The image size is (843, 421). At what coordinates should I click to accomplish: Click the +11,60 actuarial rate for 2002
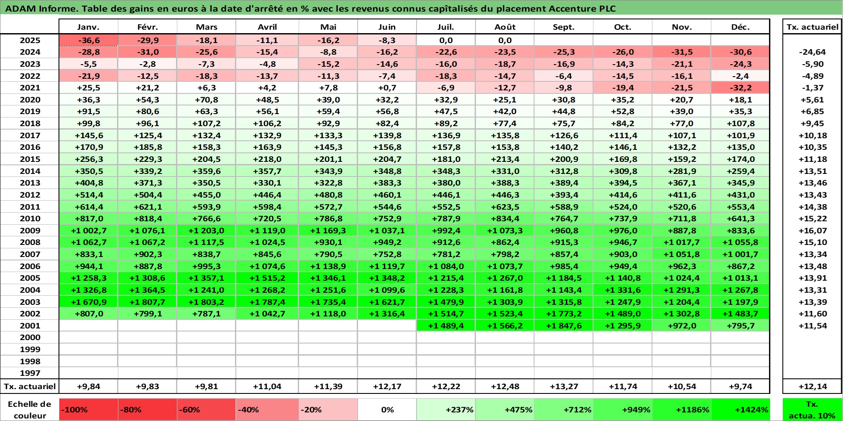[x=812, y=313]
